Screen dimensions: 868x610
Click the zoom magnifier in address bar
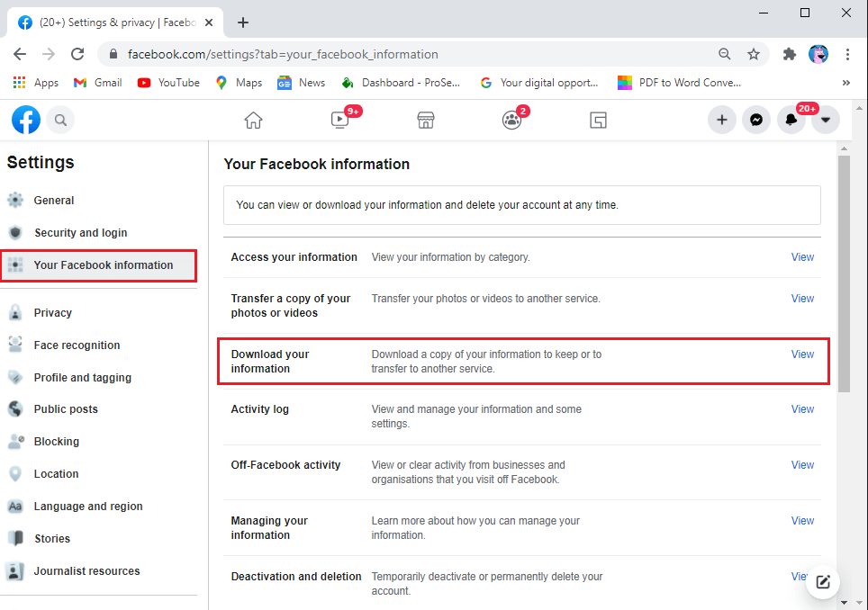click(725, 54)
